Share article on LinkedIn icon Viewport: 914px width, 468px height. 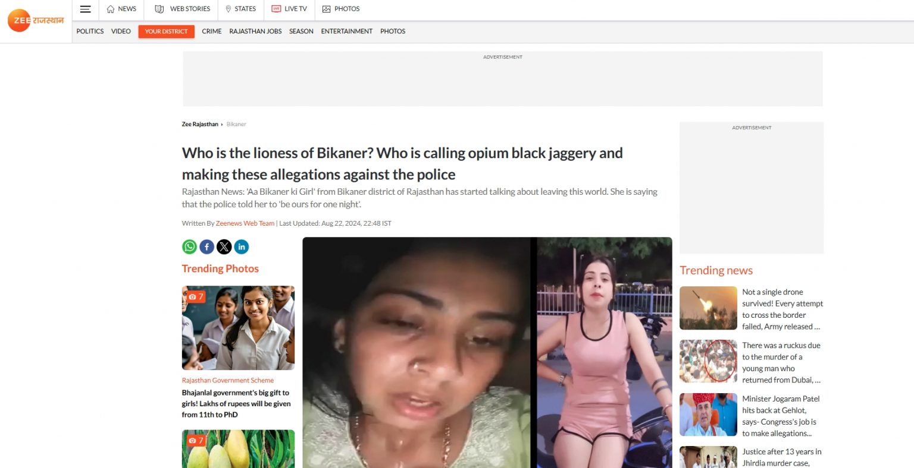pyautogui.click(x=241, y=246)
